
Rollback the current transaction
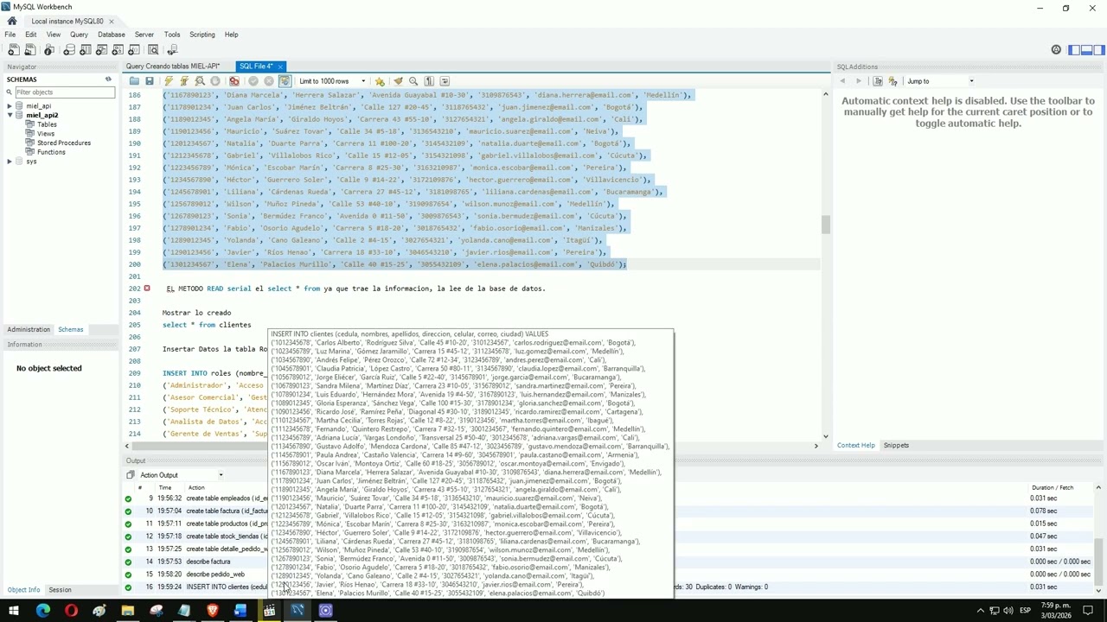click(x=268, y=81)
